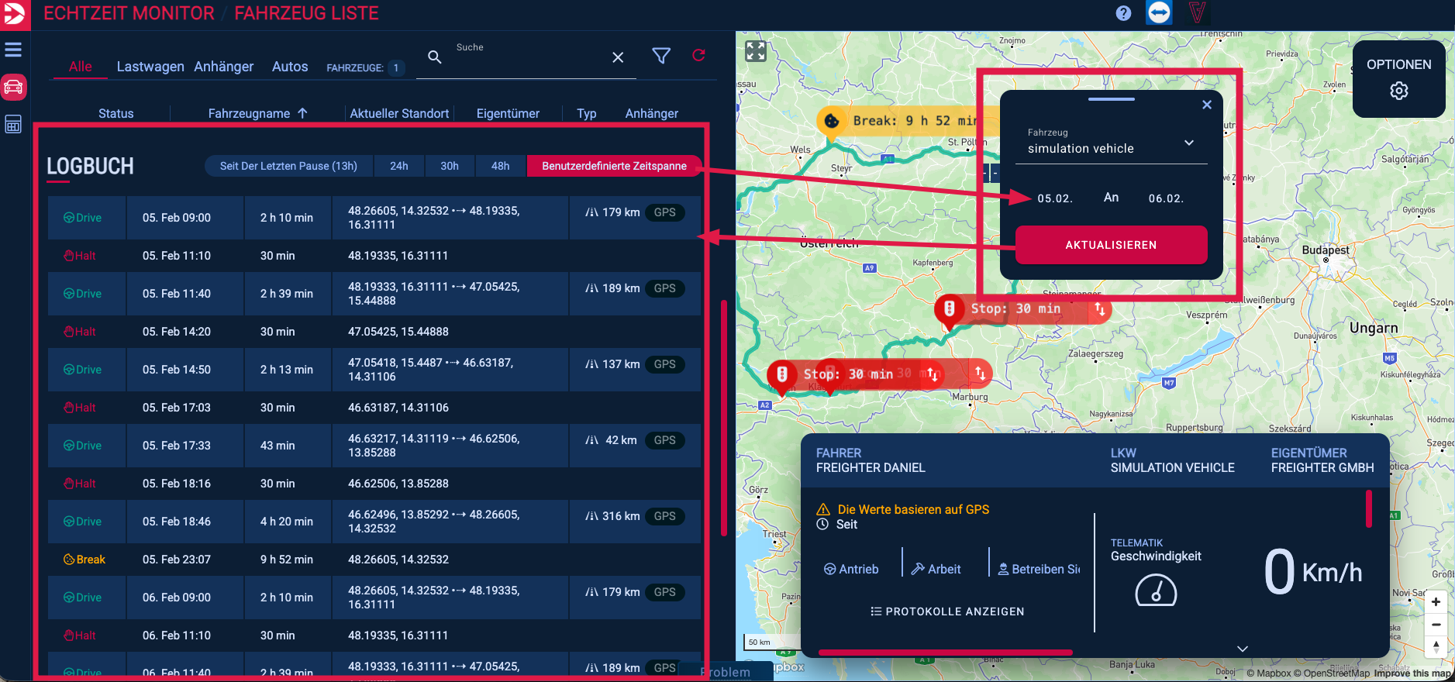Click the red vehicle icon in the sidebar
The image size is (1455, 682).
pyautogui.click(x=13, y=87)
